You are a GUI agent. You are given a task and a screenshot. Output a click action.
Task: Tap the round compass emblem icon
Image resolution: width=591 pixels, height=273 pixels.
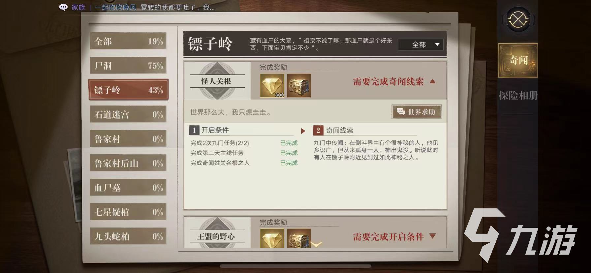click(x=518, y=20)
